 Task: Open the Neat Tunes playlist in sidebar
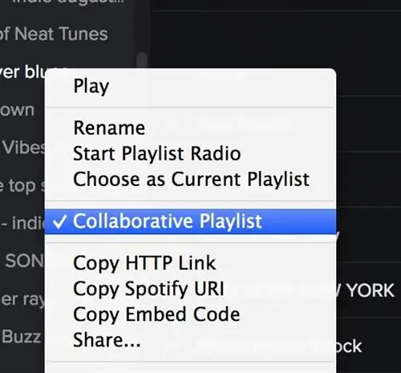(x=54, y=34)
